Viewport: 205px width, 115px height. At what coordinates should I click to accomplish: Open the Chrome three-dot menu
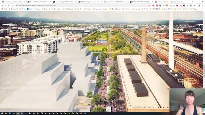point(203,6)
